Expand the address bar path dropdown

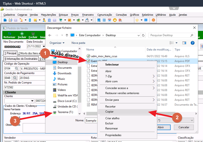click(139, 35)
